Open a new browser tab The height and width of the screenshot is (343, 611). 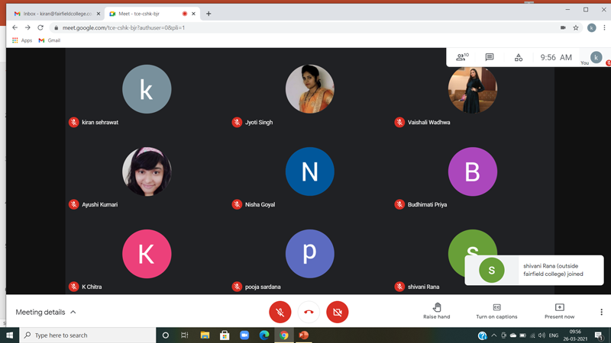[x=209, y=14]
